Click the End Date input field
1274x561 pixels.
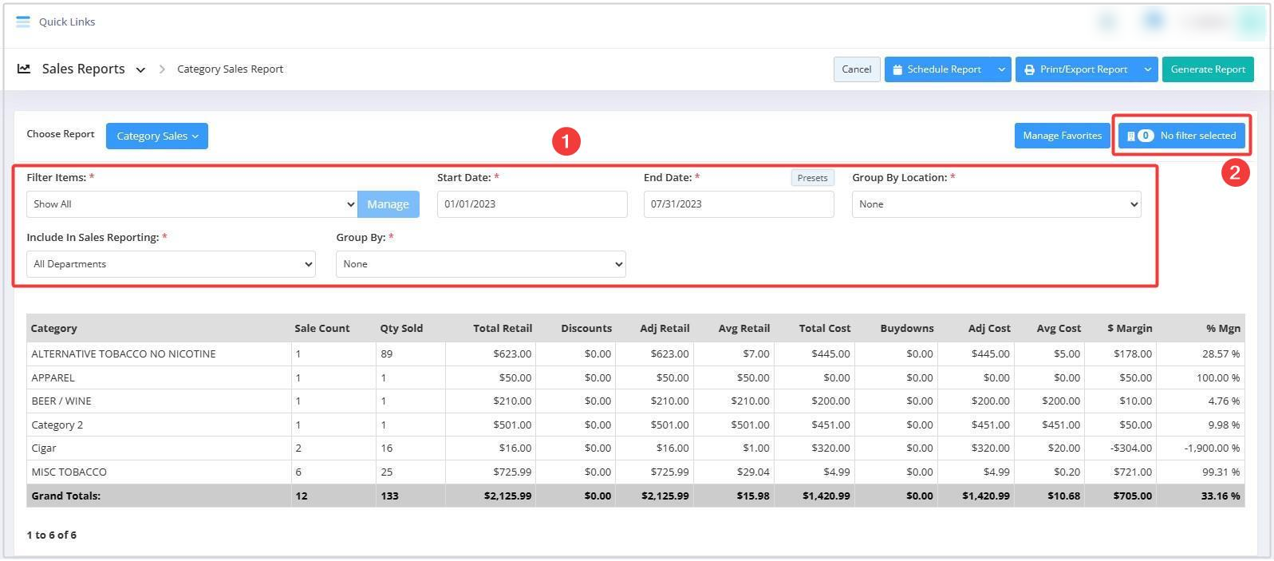click(739, 204)
